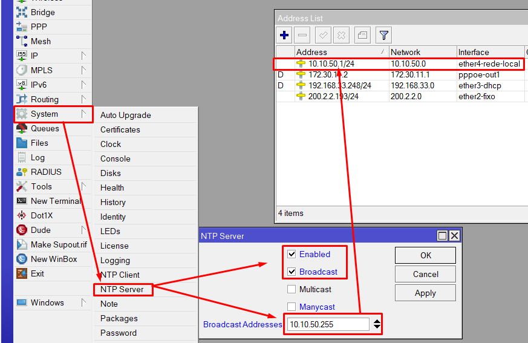Viewport: 528px width, 343px height.
Task: Open the filter funnel icon in Address List
Action: [383, 35]
